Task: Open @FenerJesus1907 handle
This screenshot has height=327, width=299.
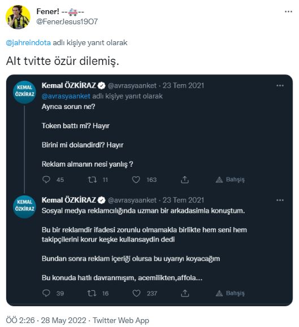Action: click(67, 21)
